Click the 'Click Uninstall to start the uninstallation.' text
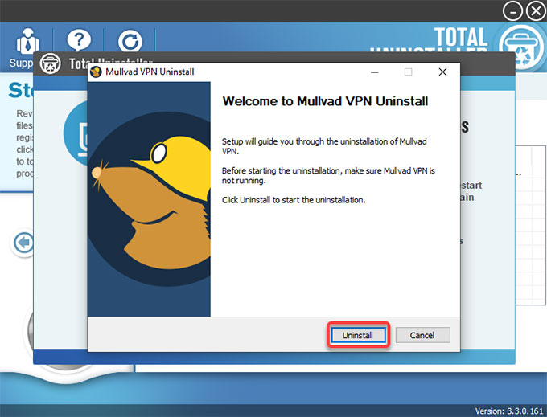This screenshot has height=417, width=547. 294,200
